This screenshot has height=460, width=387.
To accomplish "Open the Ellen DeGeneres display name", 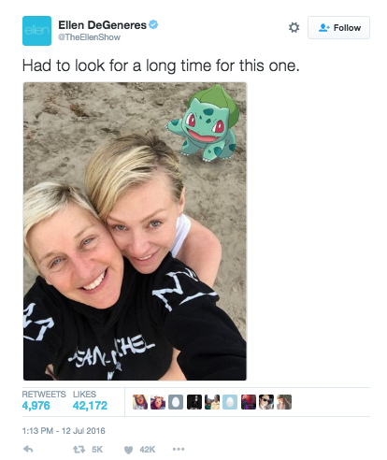I will coord(102,25).
